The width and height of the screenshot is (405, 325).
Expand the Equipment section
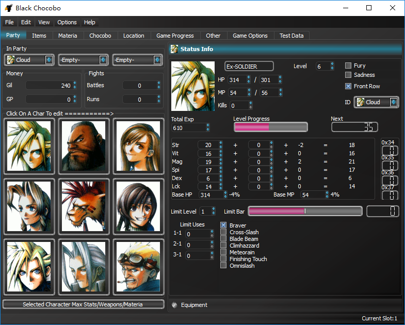[x=285, y=305]
